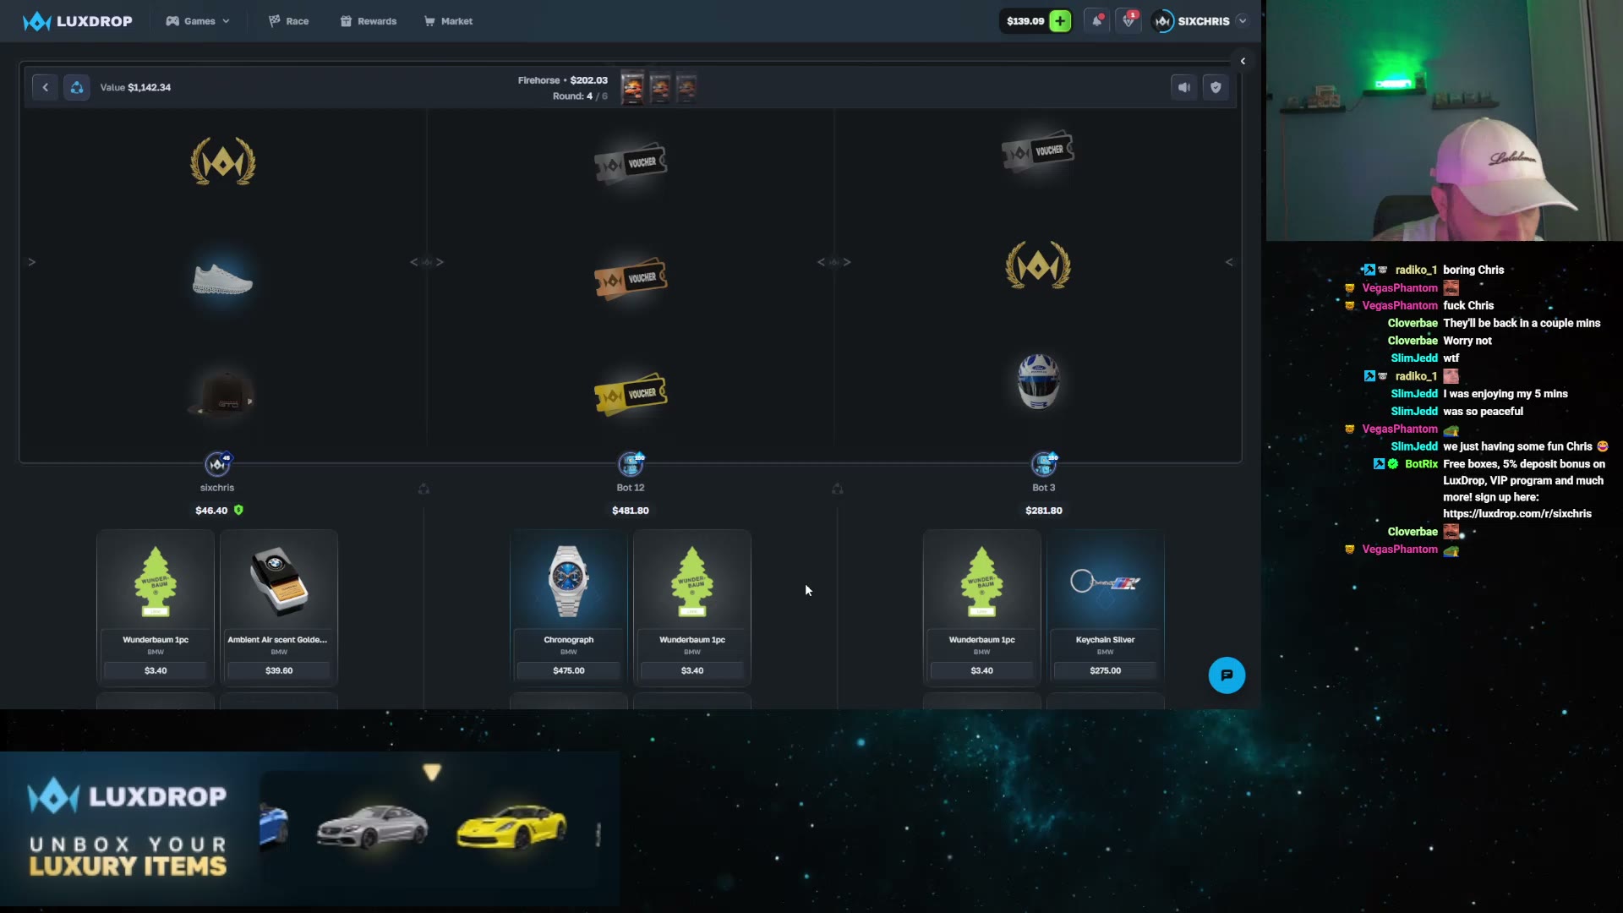Click the silver coupe in LuxDrop banner
The width and height of the screenshot is (1623, 913).
coord(372,826)
